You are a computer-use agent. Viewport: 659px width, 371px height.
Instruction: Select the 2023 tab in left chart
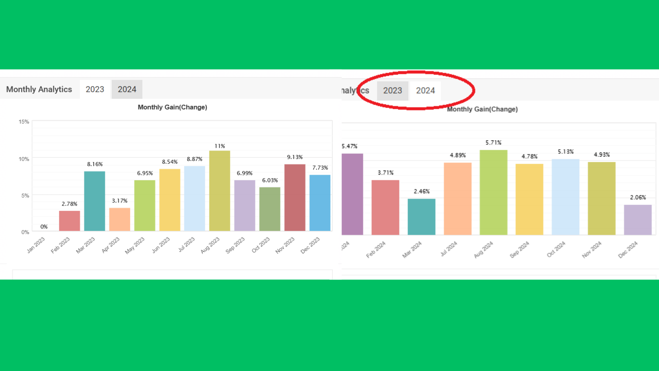point(95,89)
